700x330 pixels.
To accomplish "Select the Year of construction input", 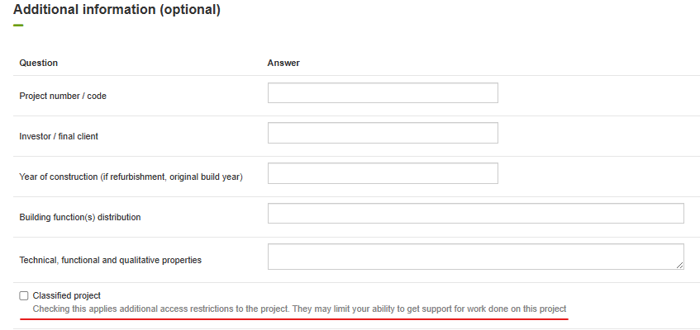I will tap(383, 173).
